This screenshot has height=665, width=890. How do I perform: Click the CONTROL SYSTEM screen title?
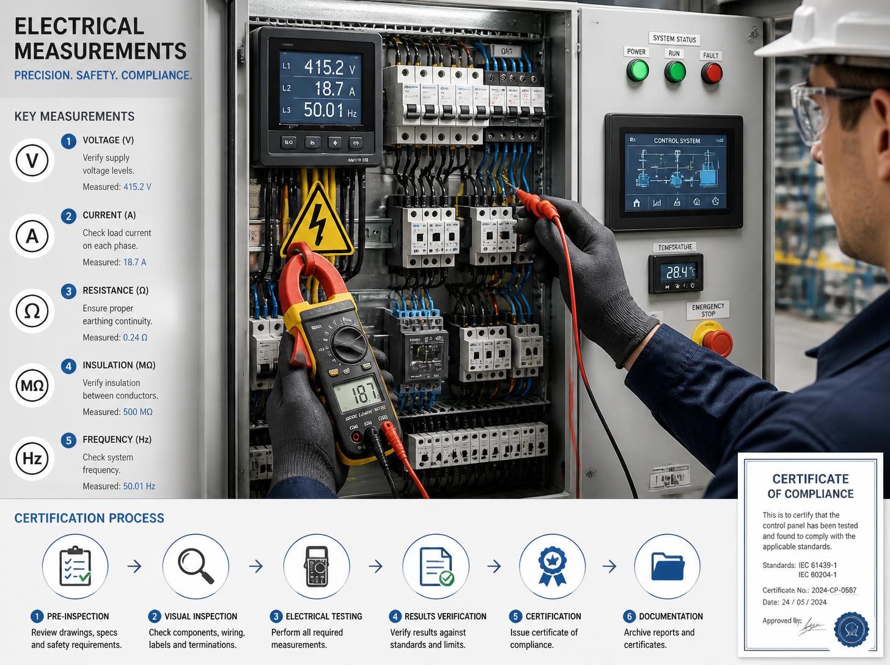point(677,141)
